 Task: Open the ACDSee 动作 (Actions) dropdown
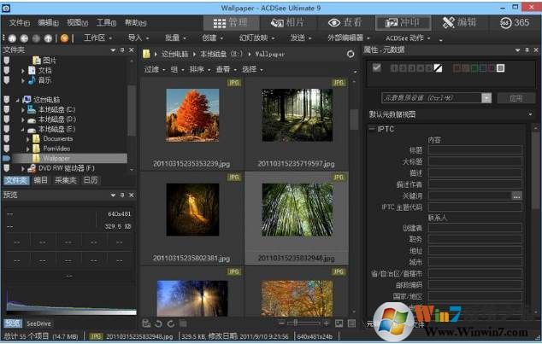409,38
